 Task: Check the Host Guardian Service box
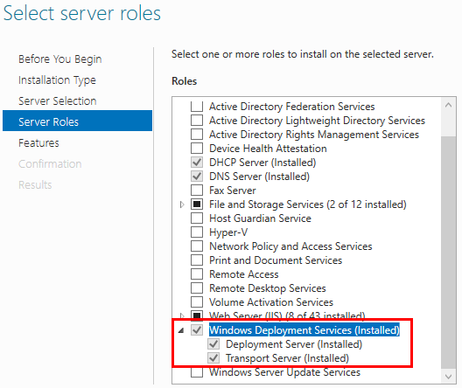(197, 218)
